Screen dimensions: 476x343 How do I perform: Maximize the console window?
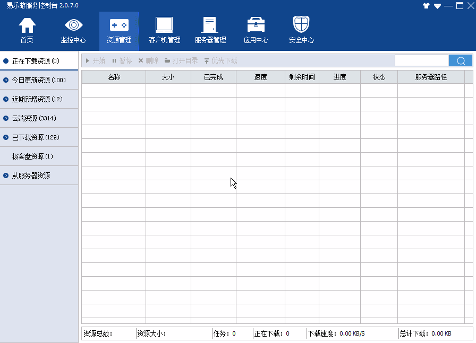[x=460, y=5]
